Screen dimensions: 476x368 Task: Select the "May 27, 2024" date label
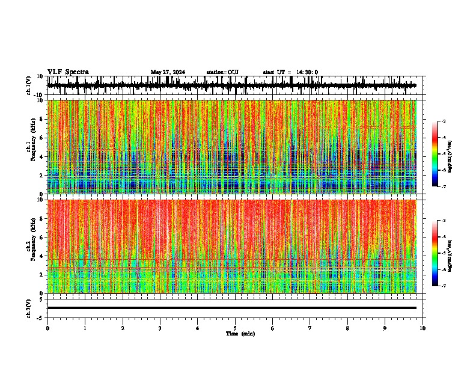coord(168,72)
